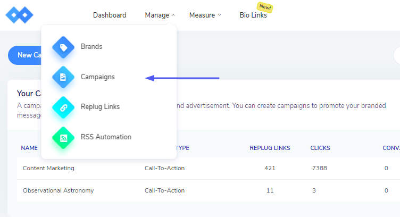Viewport: 400px width, 217px height.
Task: Click the New! badge above Bio Links
Action: (264, 7)
